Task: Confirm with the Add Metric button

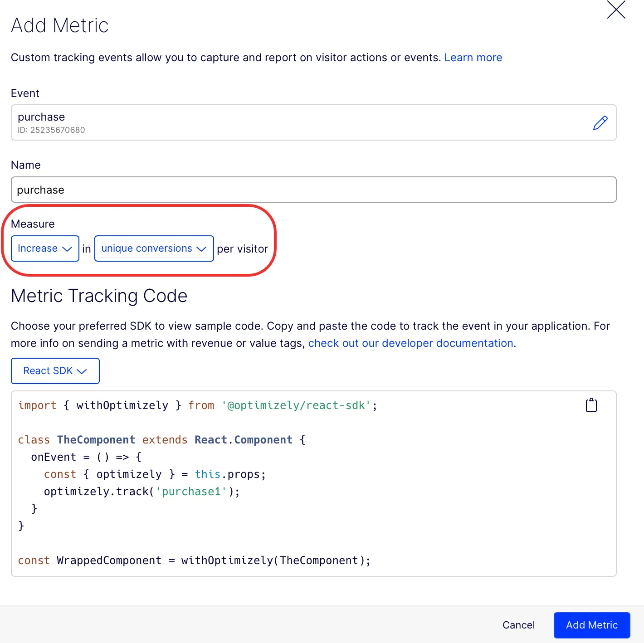Action: [x=592, y=625]
